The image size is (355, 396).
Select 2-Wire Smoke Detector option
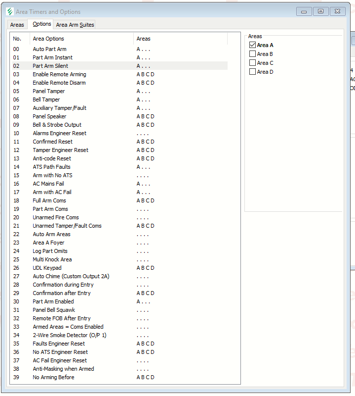[x=69, y=335]
